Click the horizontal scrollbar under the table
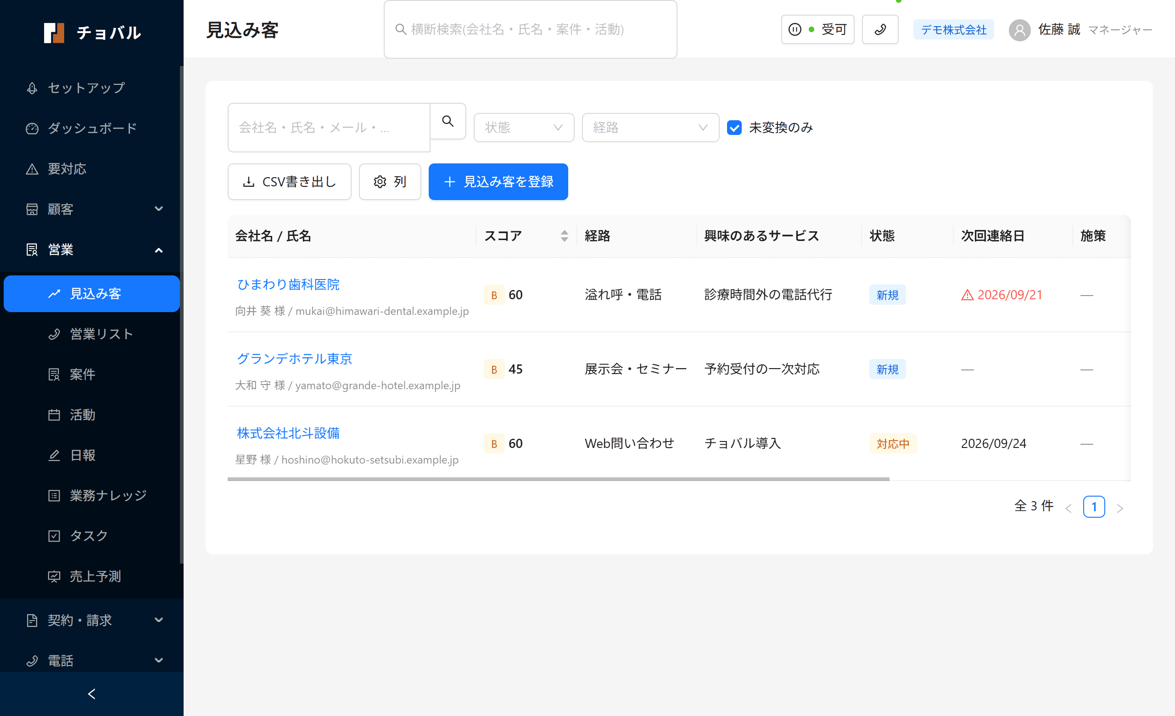The width and height of the screenshot is (1175, 716). tap(559, 479)
